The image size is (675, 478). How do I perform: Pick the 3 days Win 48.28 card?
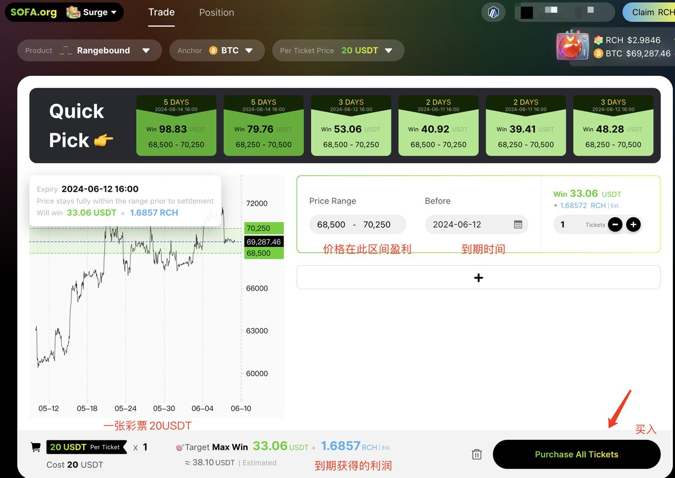coord(613,125)
